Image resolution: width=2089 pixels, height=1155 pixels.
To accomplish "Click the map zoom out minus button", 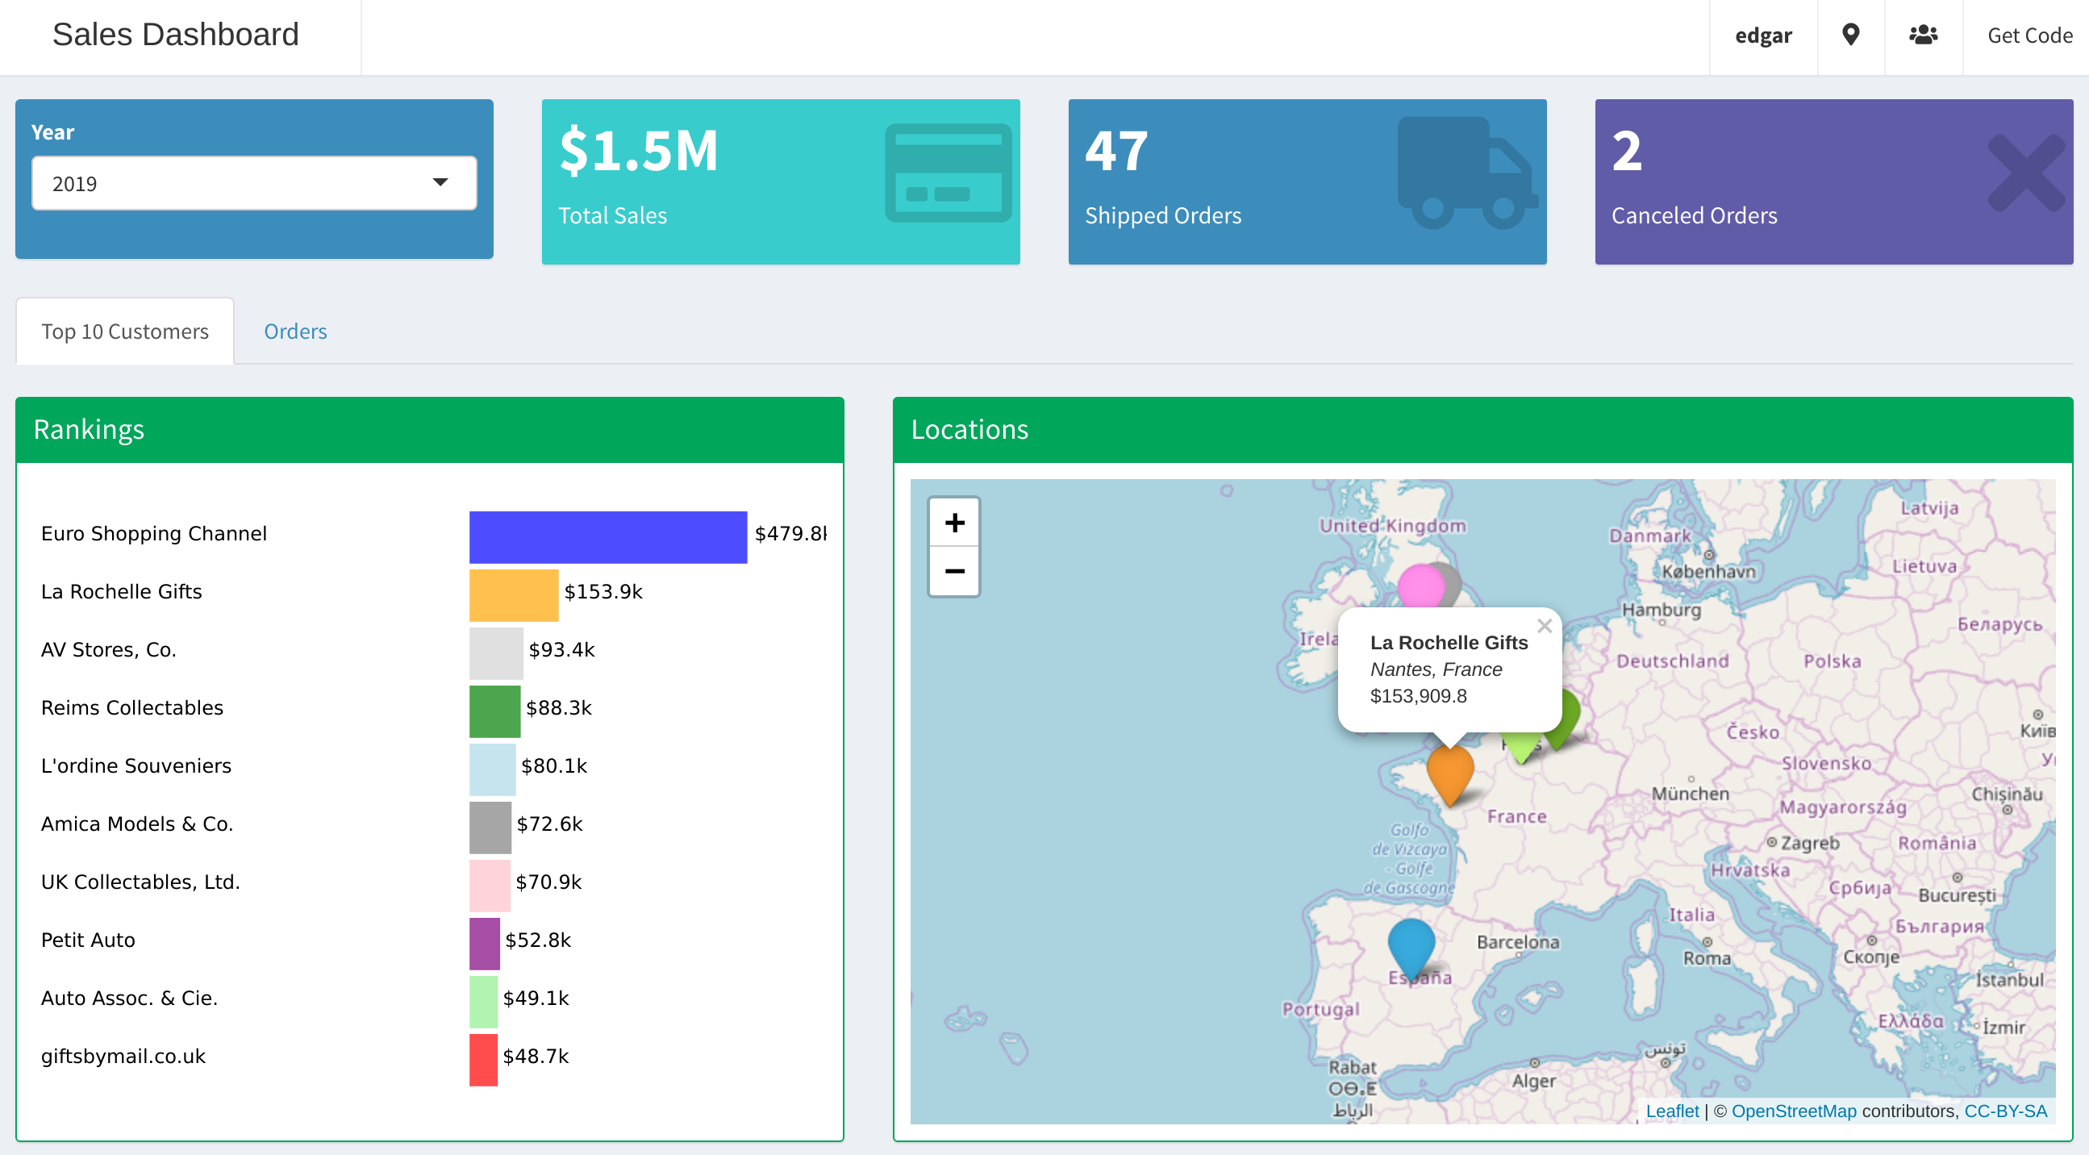I will point(954,571).
